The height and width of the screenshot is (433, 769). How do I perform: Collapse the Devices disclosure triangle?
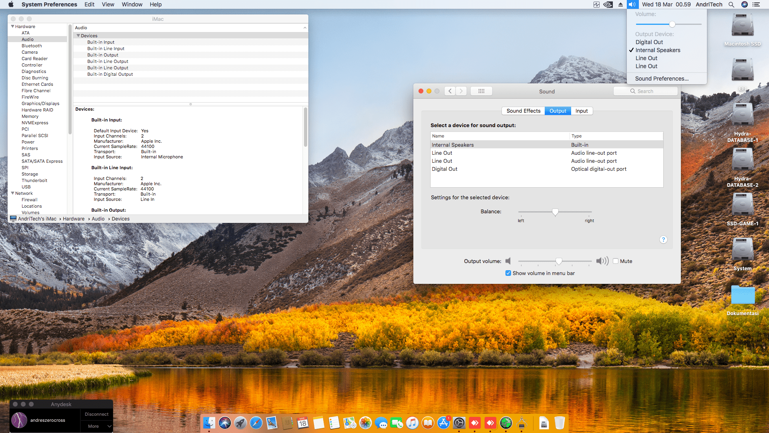[x=79, y=36]
